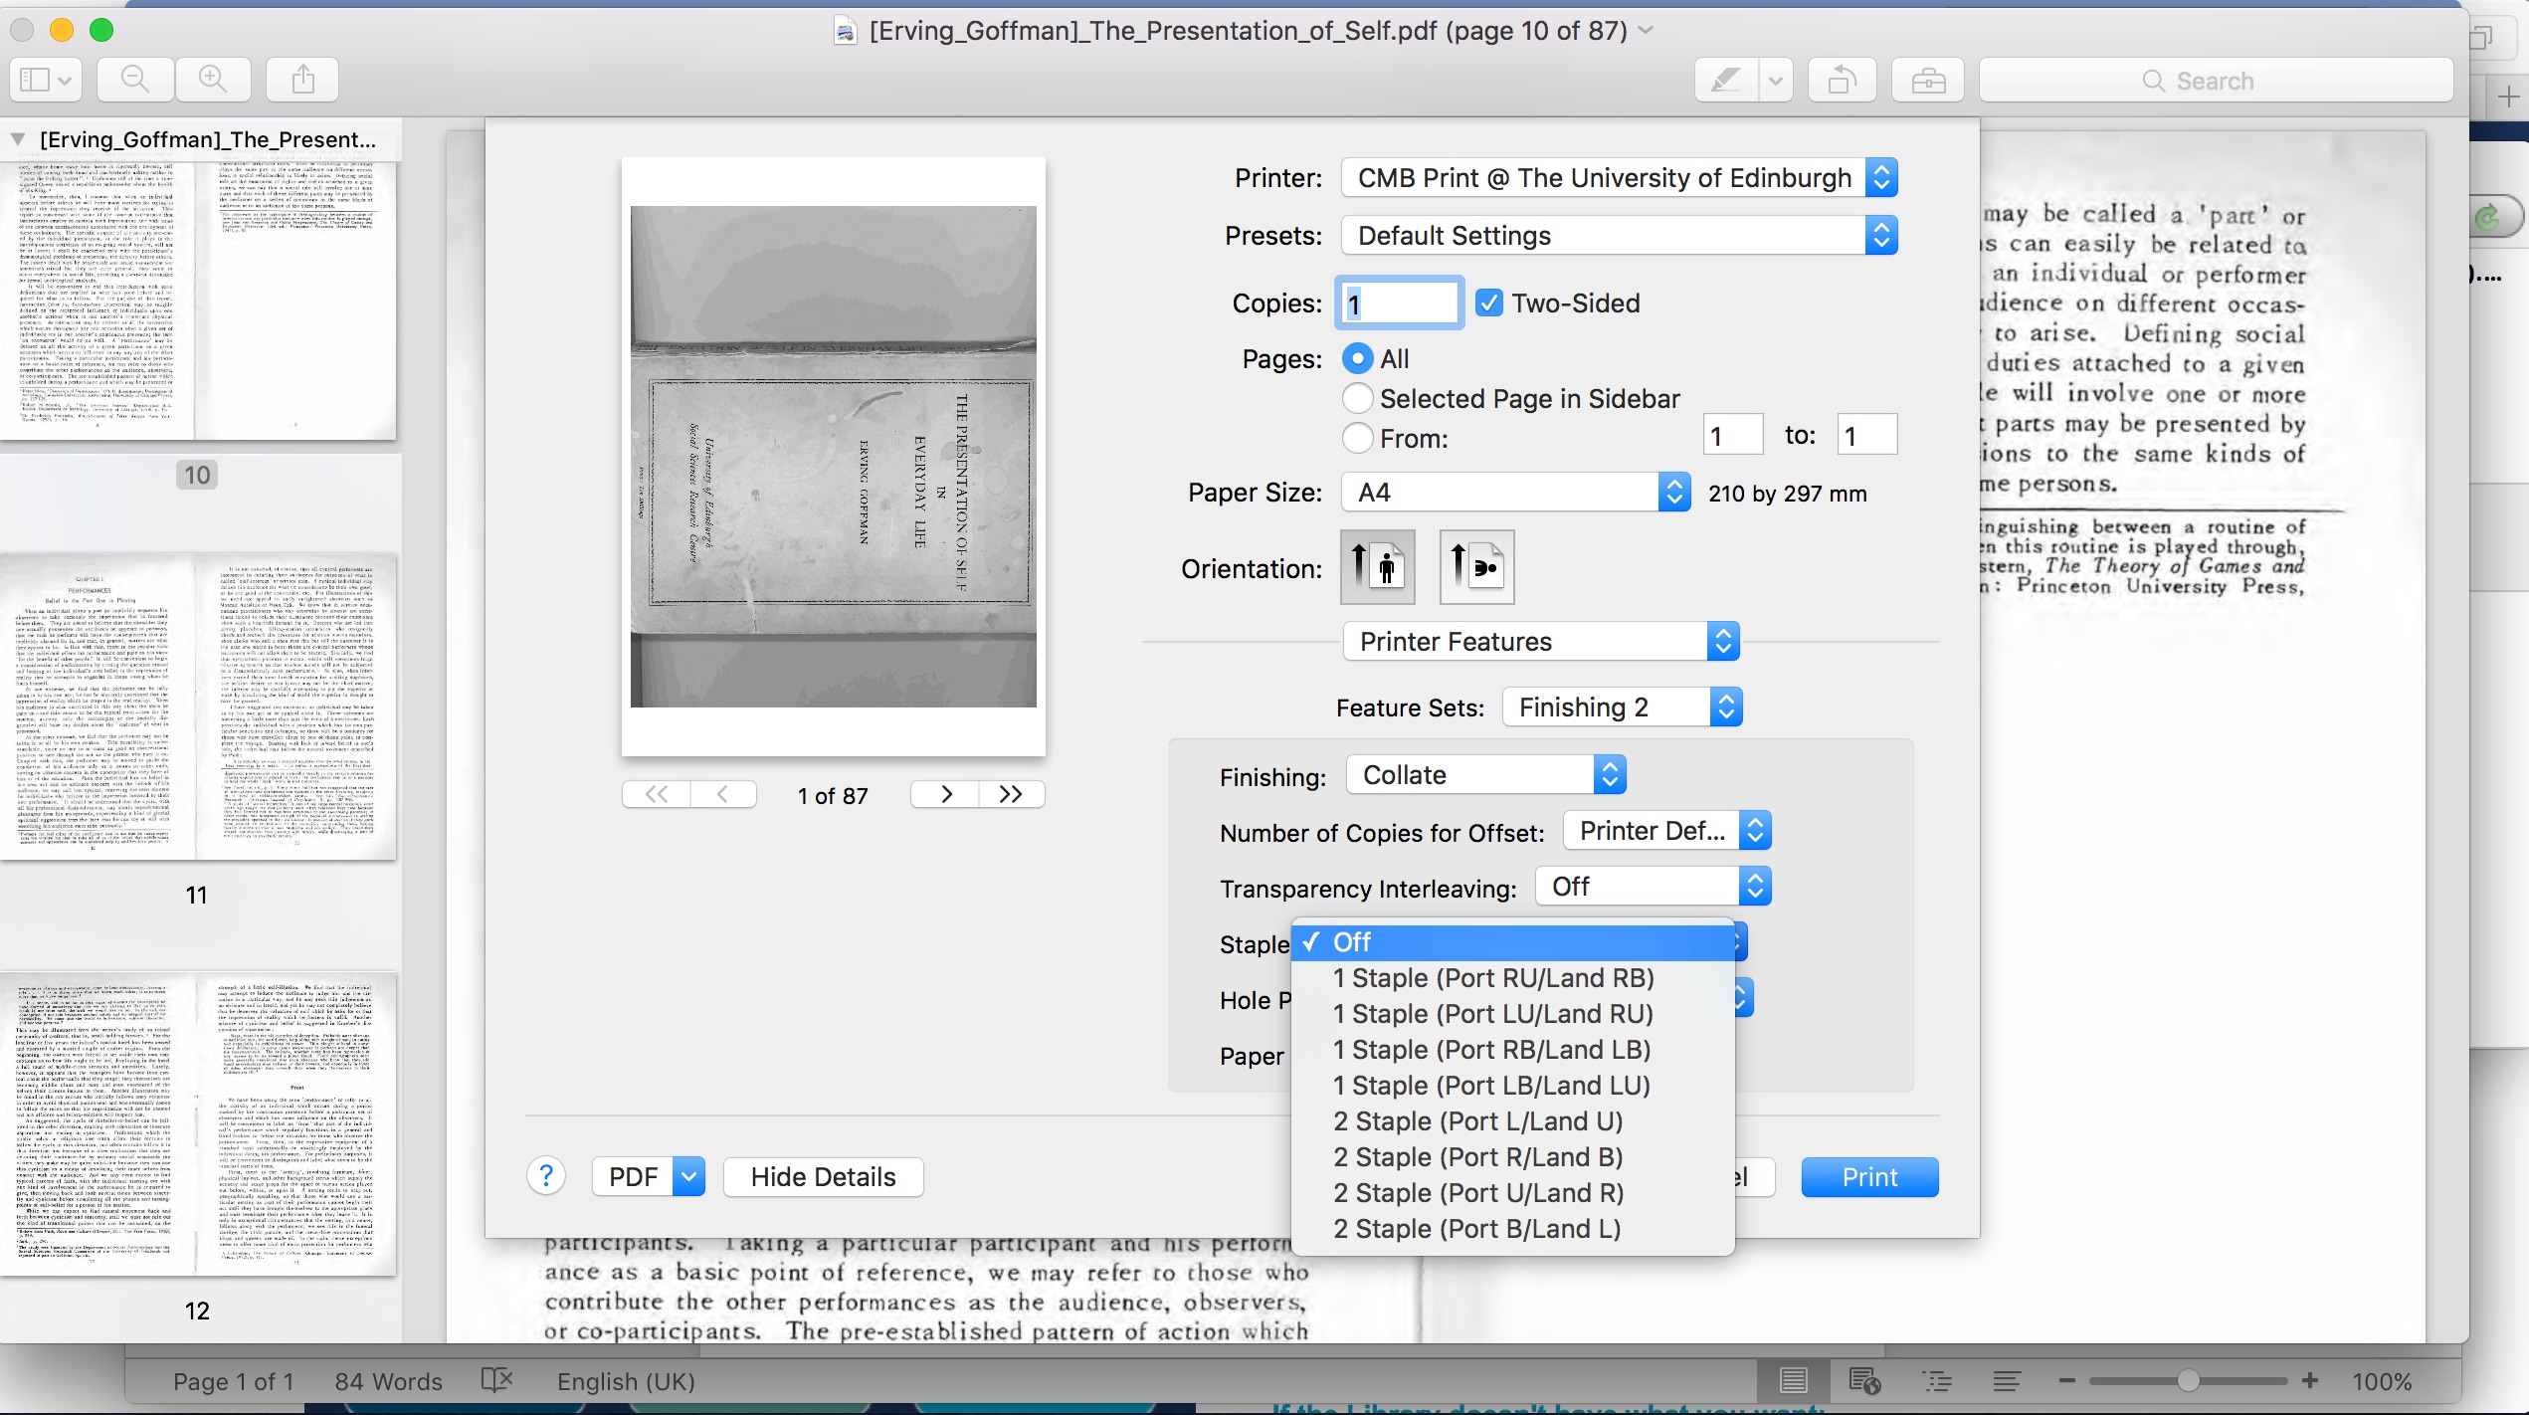Open the Paper Size A4 dropdown
This screenshot has height=1415, width=2529.
click(x=1515, y=493)
